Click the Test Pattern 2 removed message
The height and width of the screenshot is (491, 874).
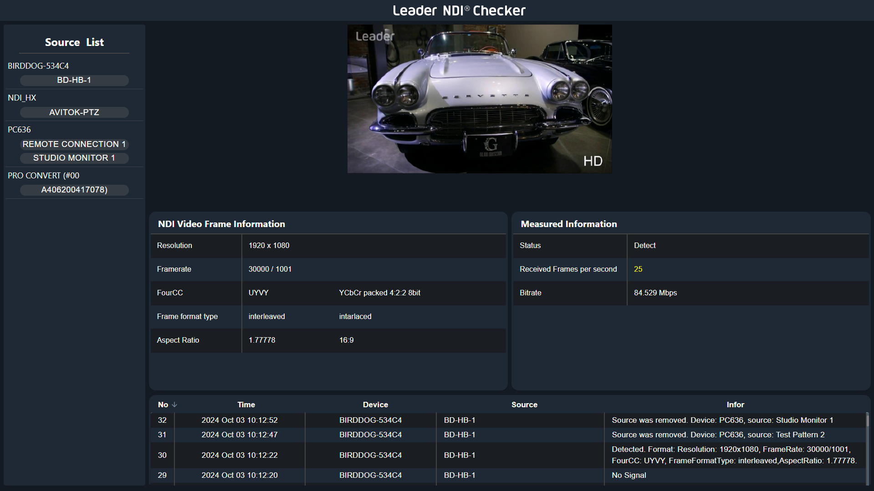[718, 435]
